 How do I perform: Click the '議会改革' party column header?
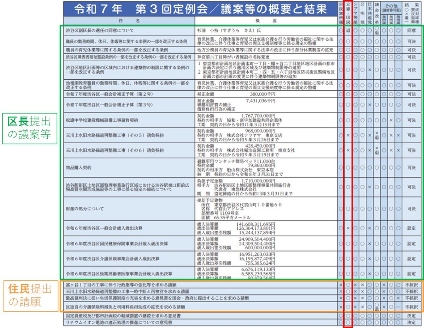pos(377,13)
